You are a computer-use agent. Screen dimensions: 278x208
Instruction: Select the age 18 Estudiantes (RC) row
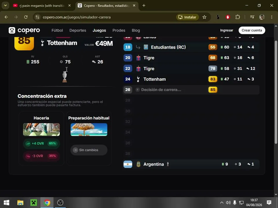pos(191,47)
